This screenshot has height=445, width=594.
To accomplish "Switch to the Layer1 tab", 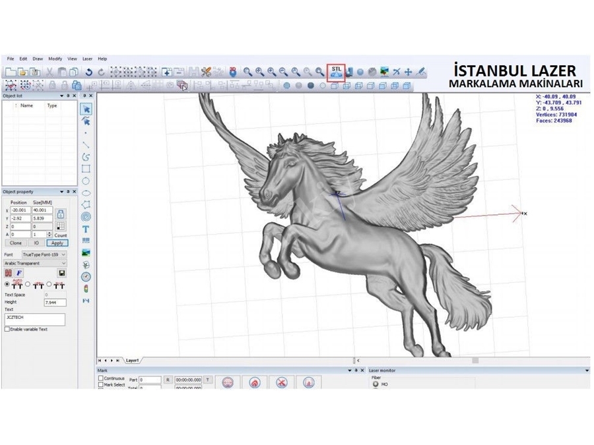I will coord(132,361).
